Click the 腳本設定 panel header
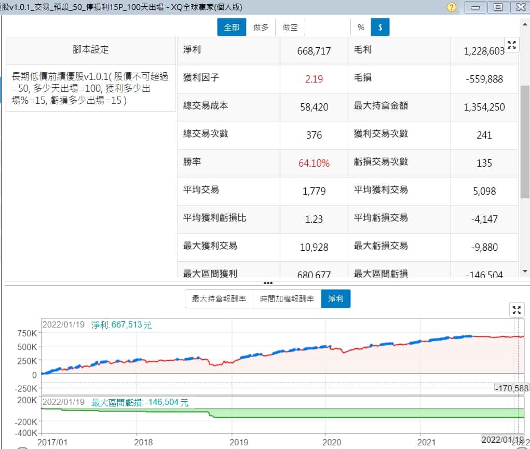This screenshot has height=449, width=530. coord(91,50)
